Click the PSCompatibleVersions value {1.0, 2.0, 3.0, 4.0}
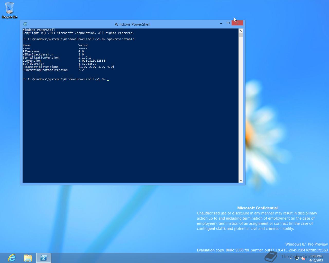 tap(96, 67)
